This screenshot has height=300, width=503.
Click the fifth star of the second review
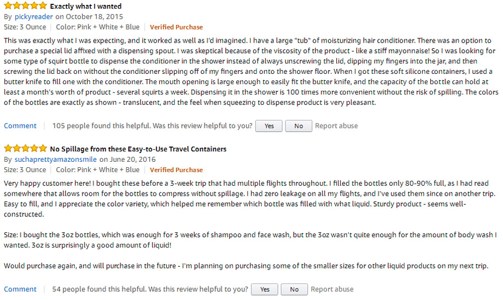[x=43, y=149]
